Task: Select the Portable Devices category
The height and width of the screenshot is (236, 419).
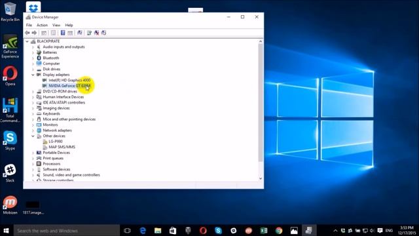Action: [x=56, y=153]
